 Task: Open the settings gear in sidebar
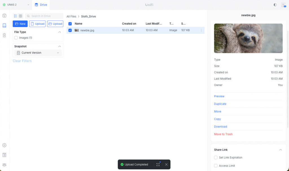4,145
